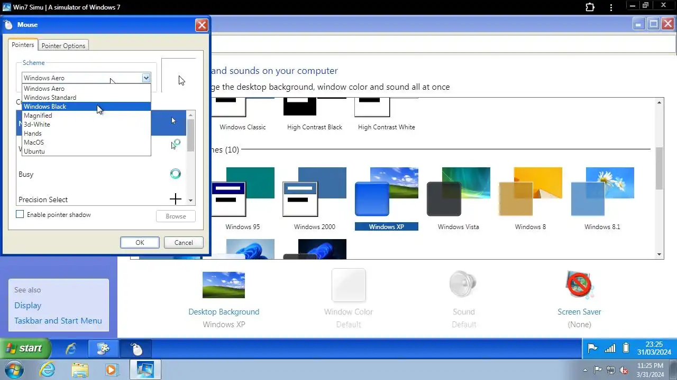This screenshot has height=380, width=677.
Task: Click the XP tray battery icon
Action: [626, 348]
